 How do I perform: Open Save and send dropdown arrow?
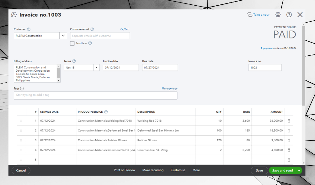[299, 171]
